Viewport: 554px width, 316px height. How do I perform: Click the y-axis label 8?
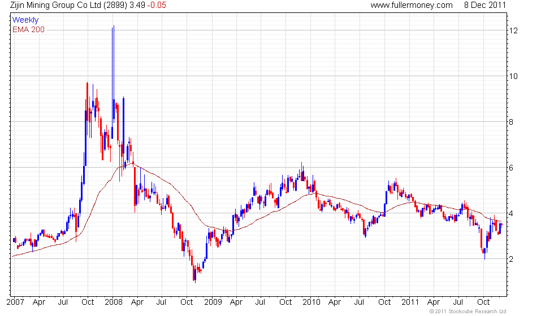point(511,122)
